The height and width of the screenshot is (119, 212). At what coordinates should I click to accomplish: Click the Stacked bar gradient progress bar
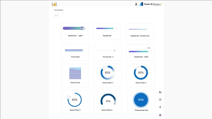[107, 28]
